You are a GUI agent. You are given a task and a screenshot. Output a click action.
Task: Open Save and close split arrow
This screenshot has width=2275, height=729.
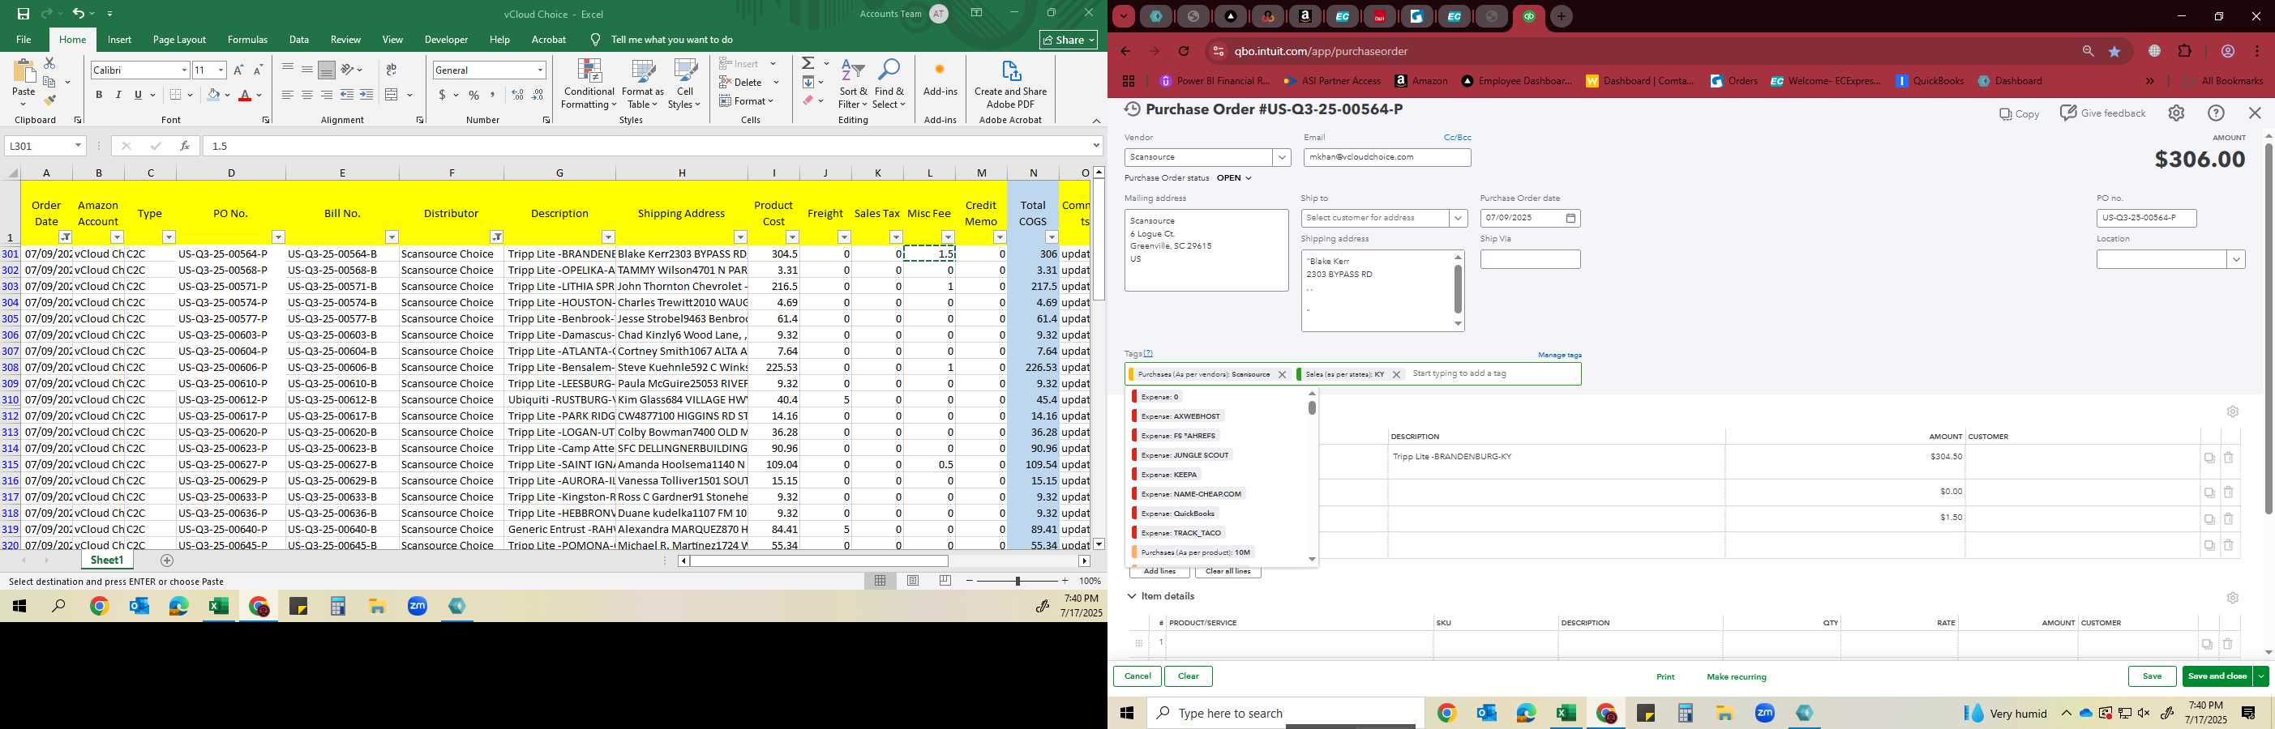2261,676
